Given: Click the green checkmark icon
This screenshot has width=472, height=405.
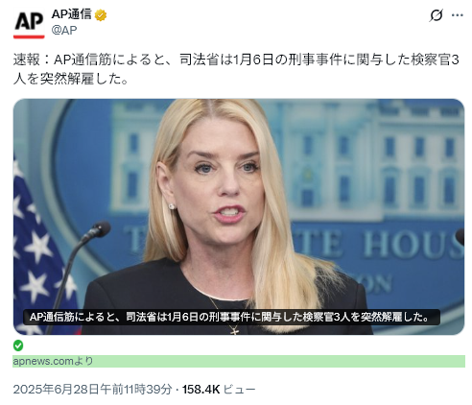Looking at the screenshot, I should tap(18, 345).
